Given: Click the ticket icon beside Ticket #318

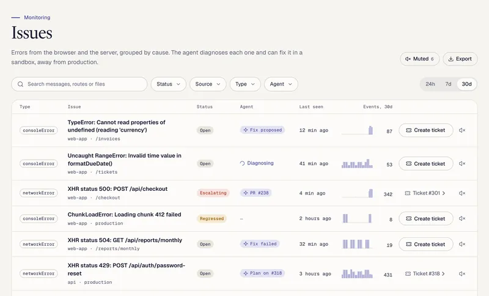Looking at the screenshot, I should pyautogui.click(x=407, y=273).
